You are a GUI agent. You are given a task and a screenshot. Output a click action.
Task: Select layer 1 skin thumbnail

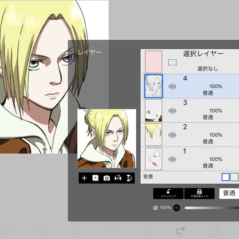coord(154,159)
